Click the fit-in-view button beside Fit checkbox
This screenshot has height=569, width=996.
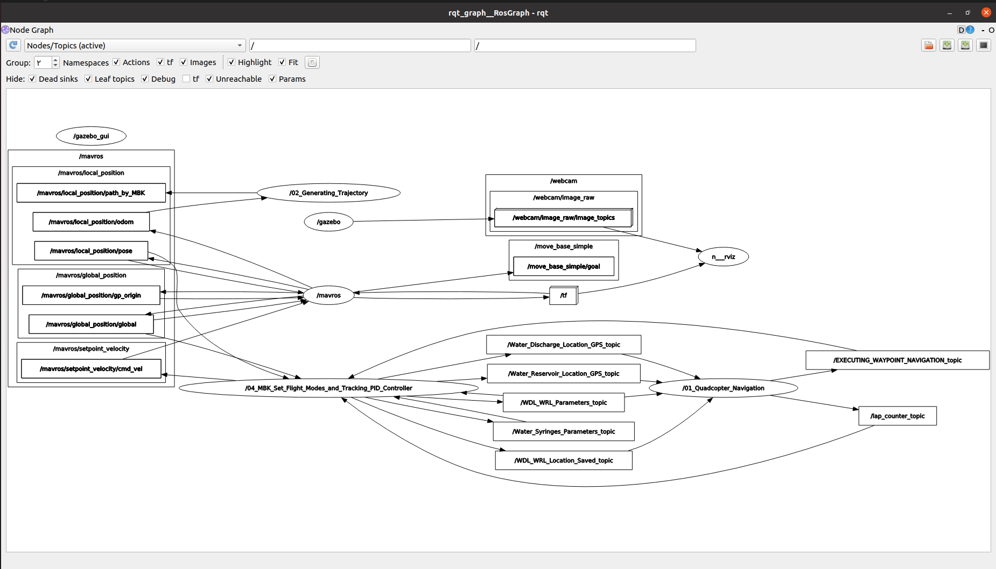point(312,62)
